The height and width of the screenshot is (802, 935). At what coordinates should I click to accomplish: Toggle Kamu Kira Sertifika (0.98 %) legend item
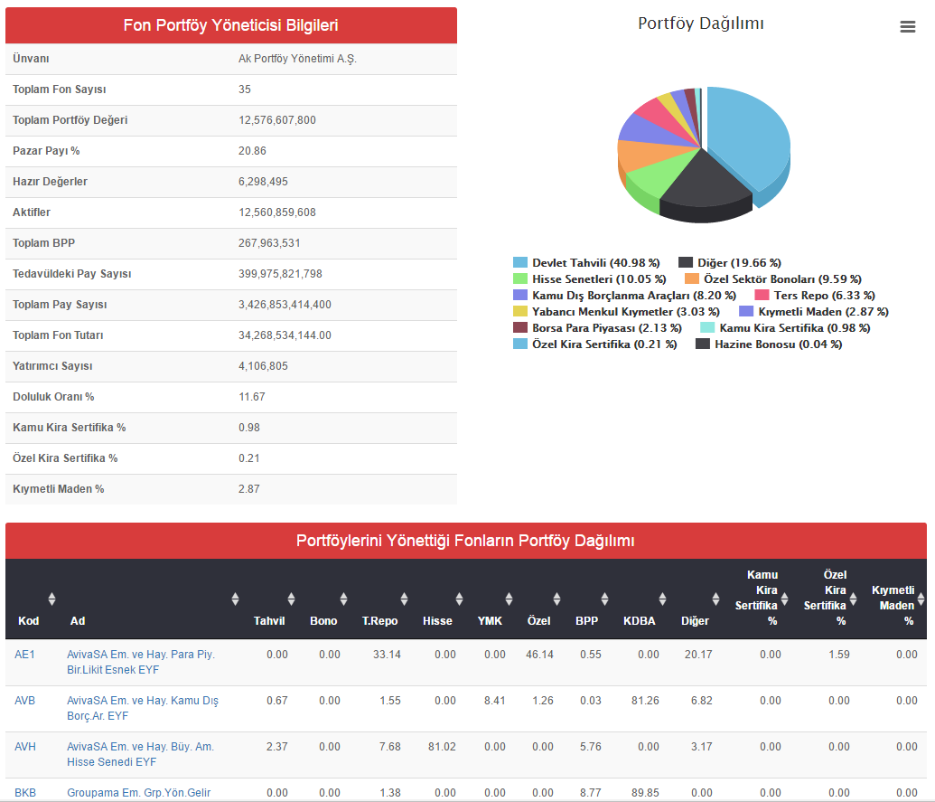[785, 327]
